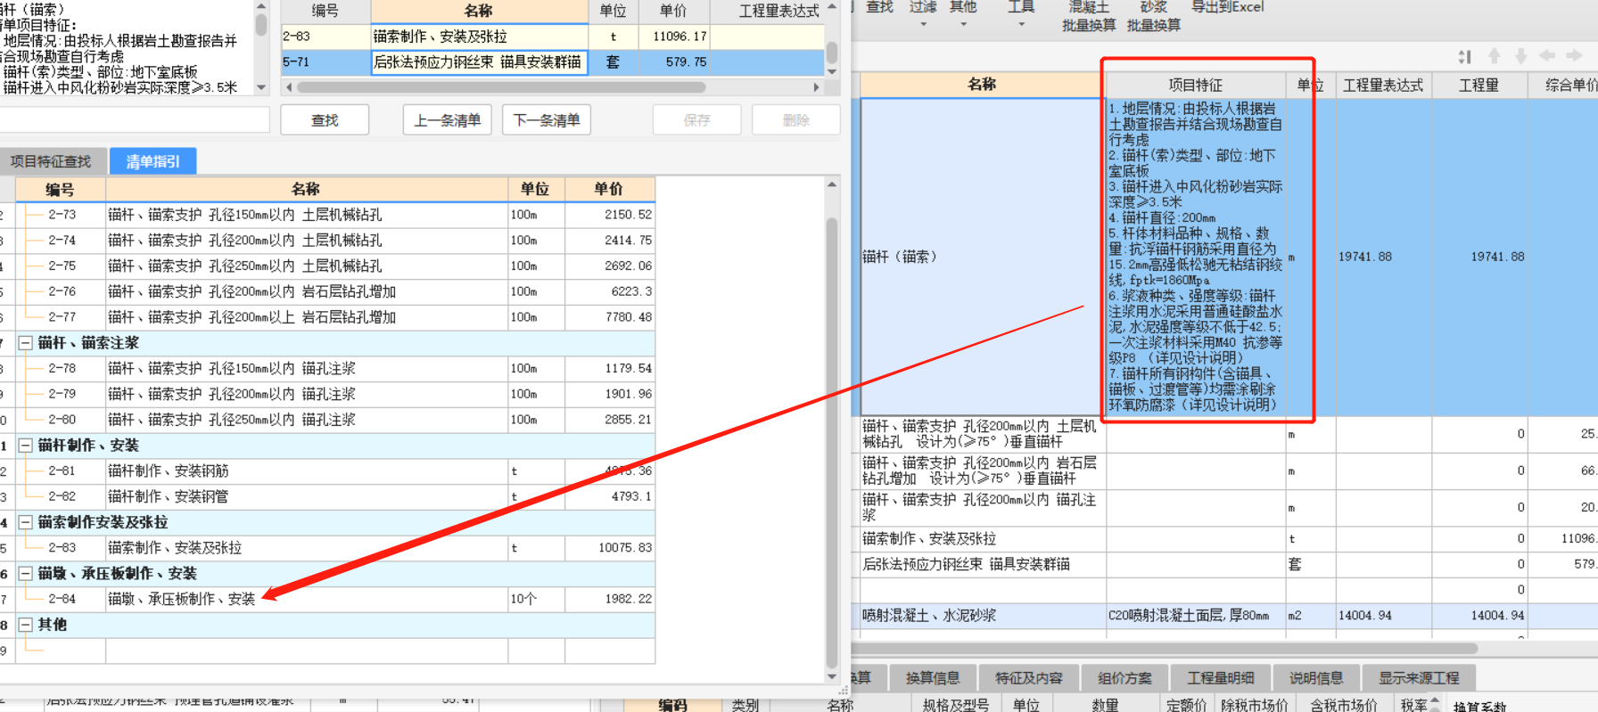Open the 组价方案 tab
Viewport: 1598px width, 712px height.
click(1125, 678)
